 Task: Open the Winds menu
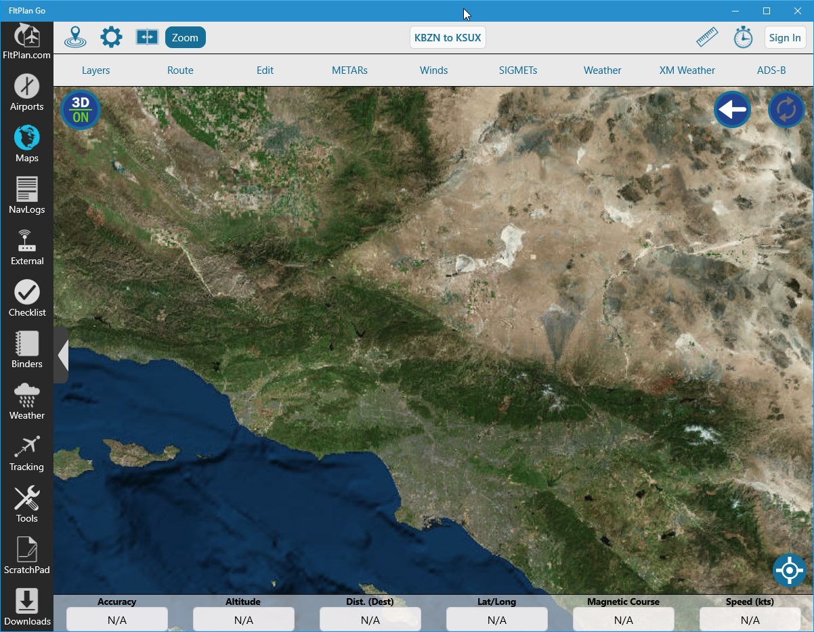[433, 70]
